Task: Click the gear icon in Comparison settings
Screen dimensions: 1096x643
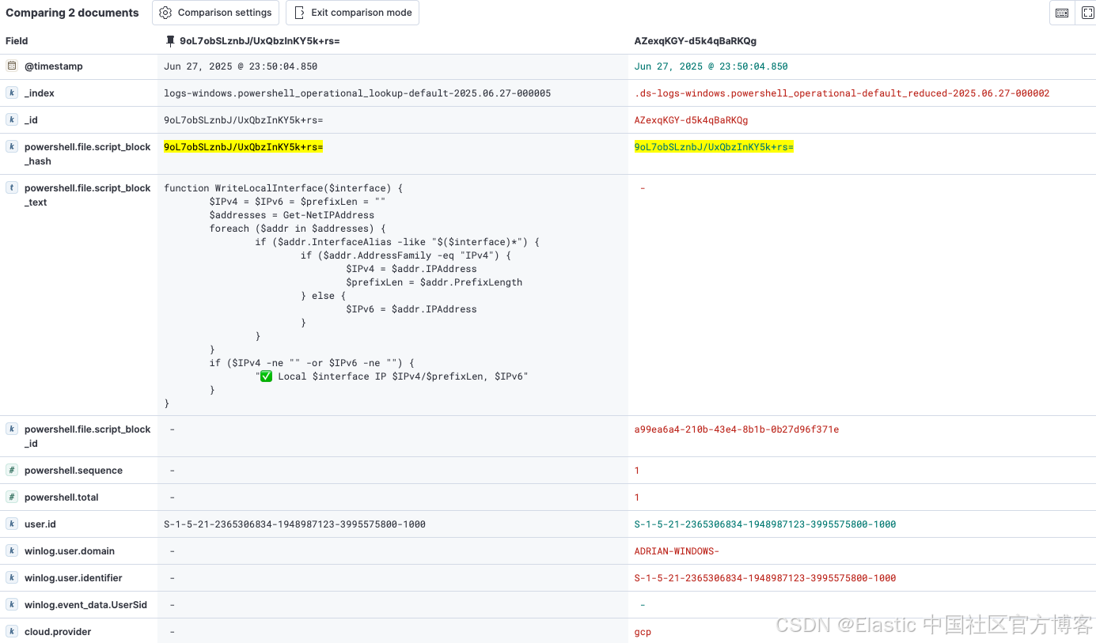Action: [x=165, y=13]
